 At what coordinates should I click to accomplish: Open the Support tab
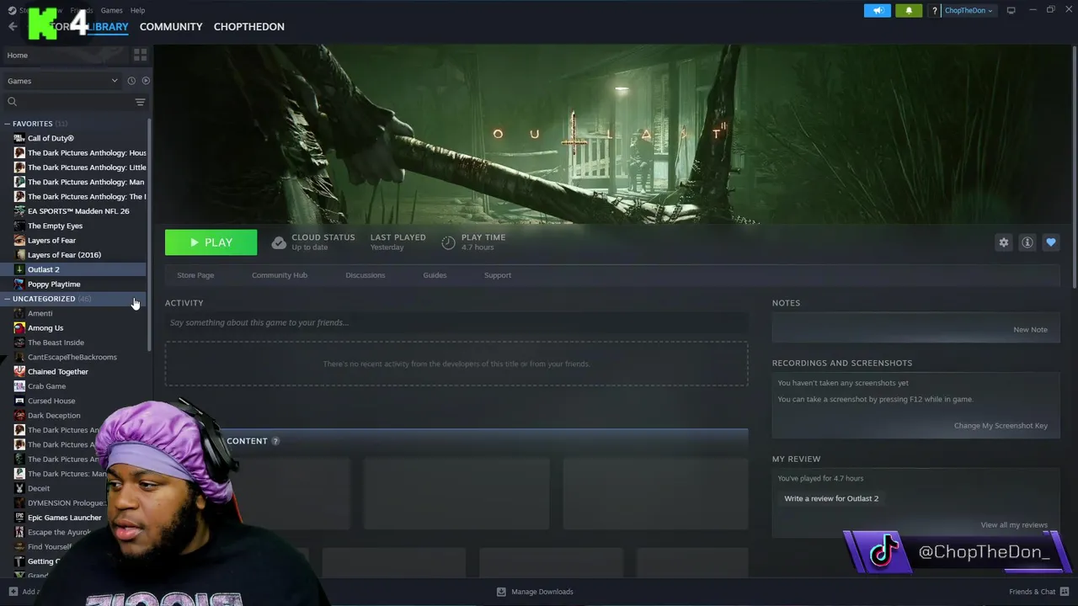point(498,275)
